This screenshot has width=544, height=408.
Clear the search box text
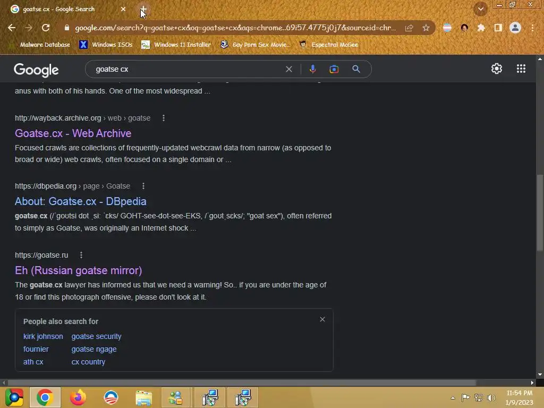pos(288,69)
